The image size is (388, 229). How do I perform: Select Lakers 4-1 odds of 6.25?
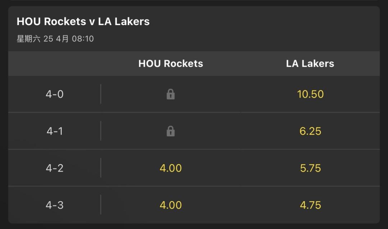click(x=310, y=131)
